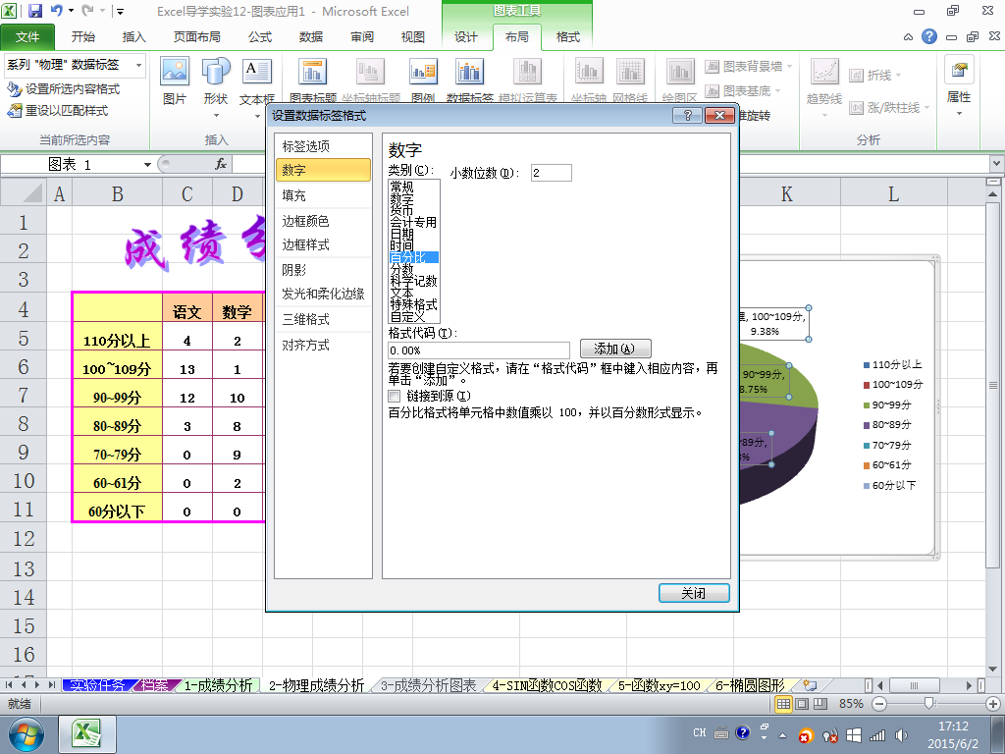Click the 格式代码 format code field
Image resolution: width=1005 pixels, height=754 pixels.
click(479, 350)
